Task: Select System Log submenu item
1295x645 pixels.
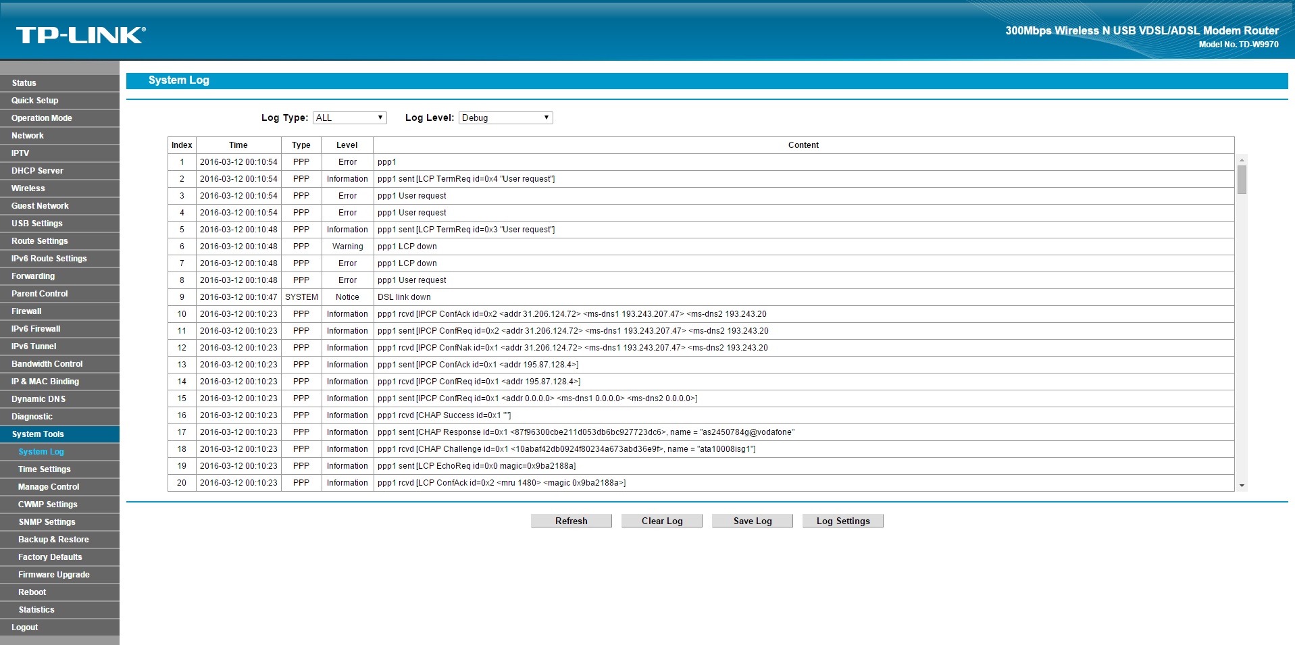Action: click(x=59, y=452)
